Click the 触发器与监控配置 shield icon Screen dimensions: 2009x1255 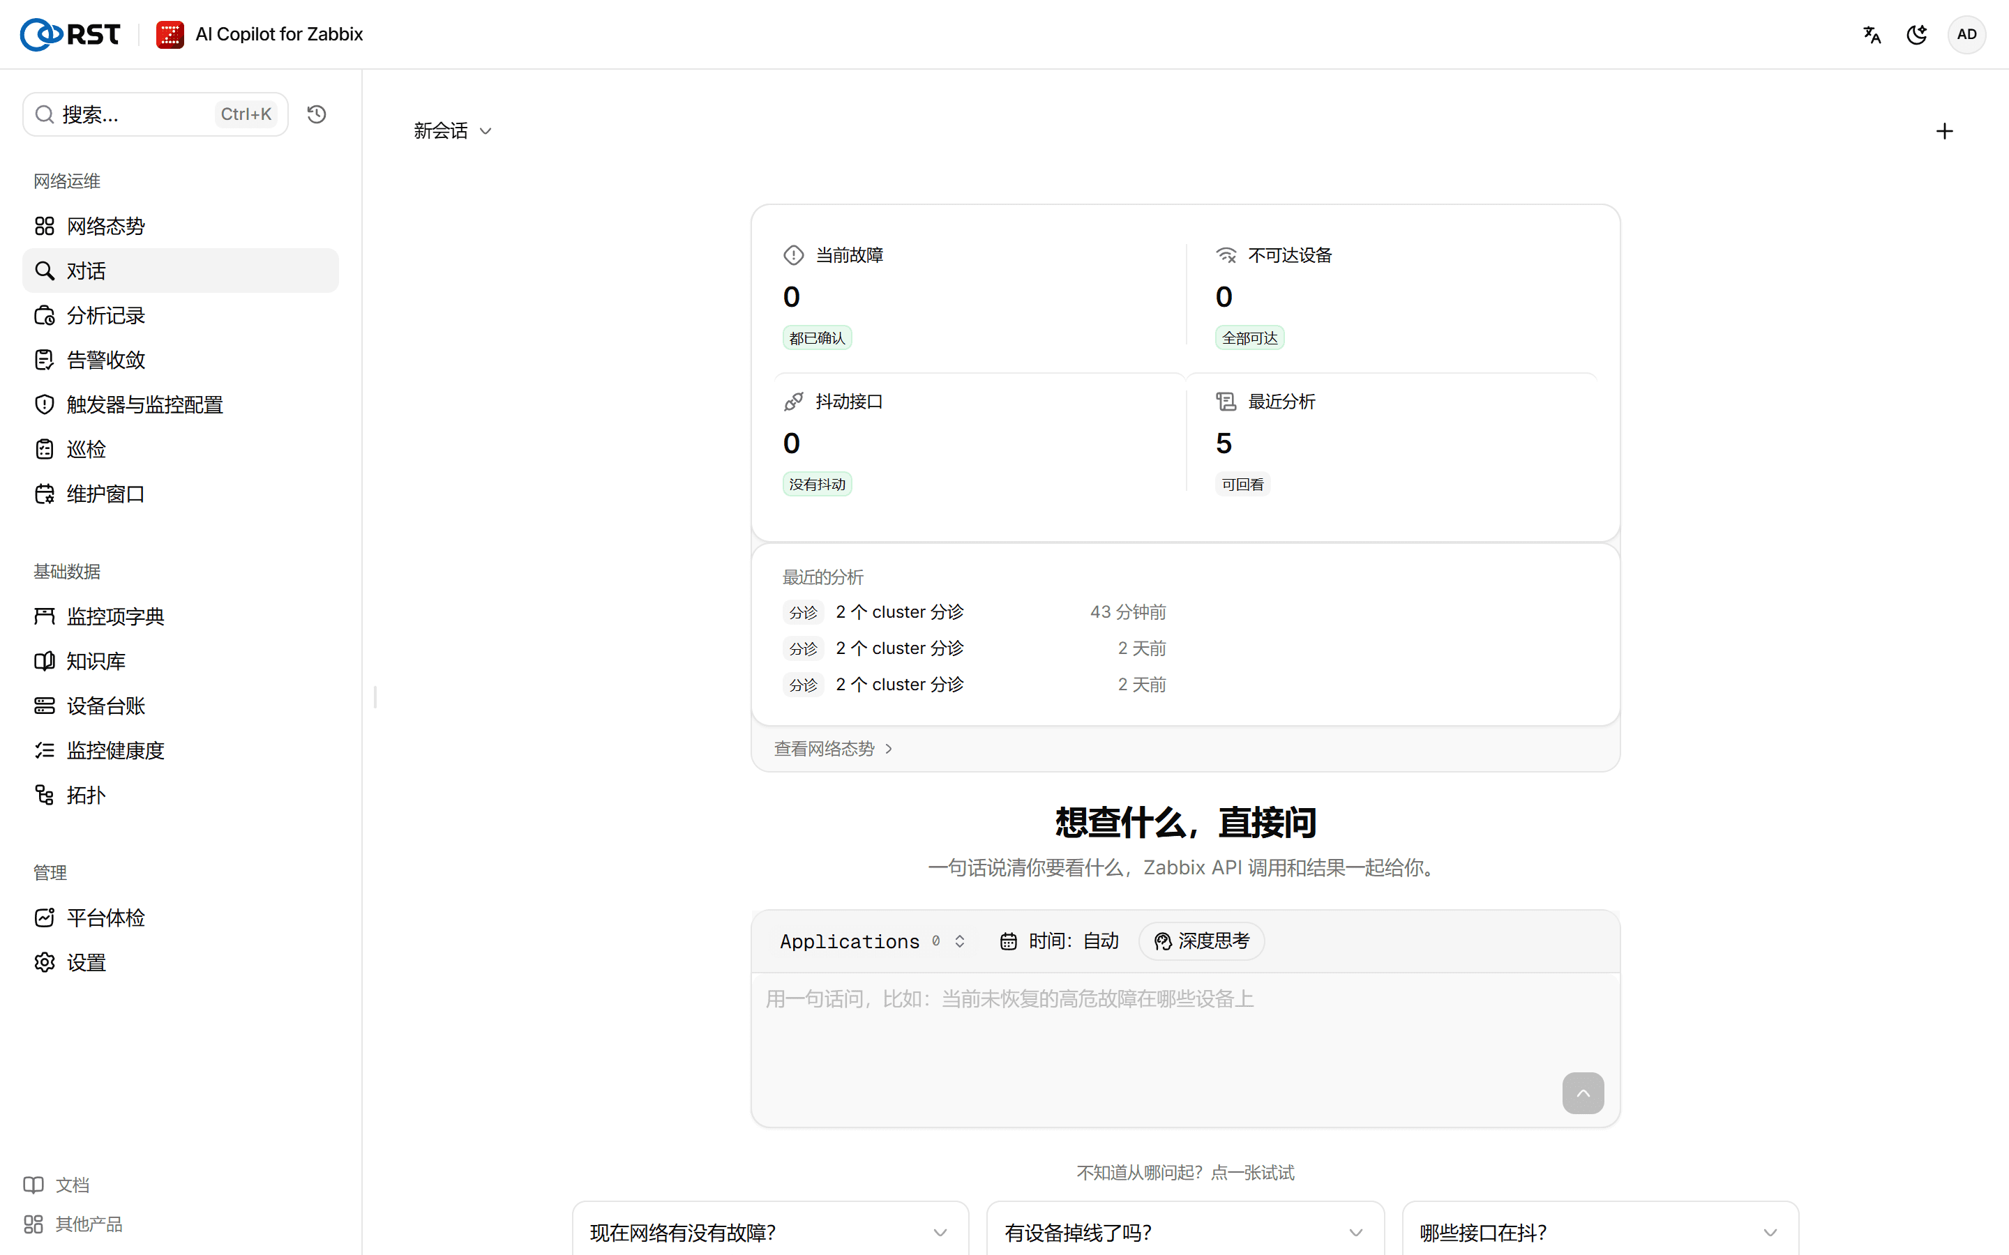pyautogui.click(x=45, y=404)
